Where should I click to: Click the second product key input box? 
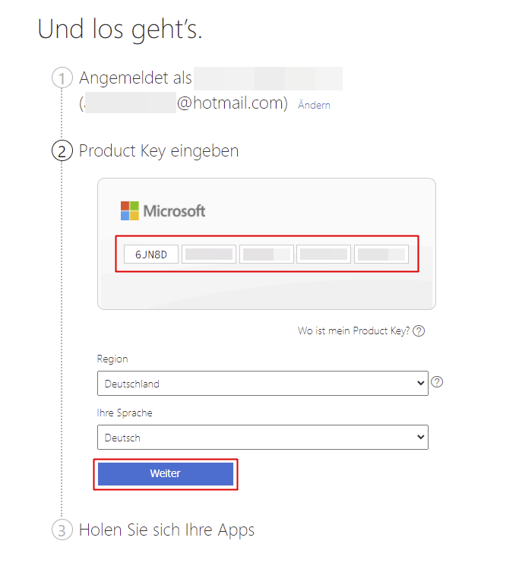209,254
